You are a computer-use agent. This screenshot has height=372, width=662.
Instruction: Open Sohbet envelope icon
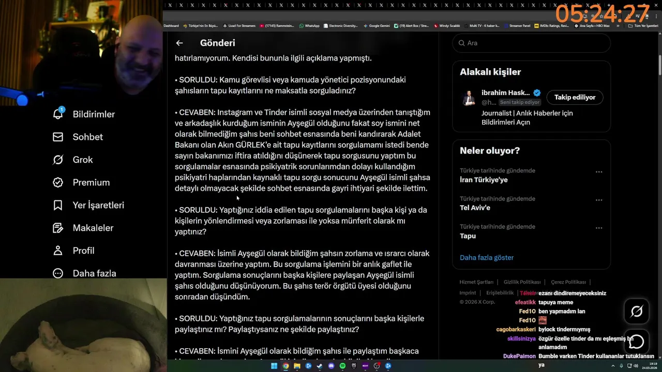[58, 137]
